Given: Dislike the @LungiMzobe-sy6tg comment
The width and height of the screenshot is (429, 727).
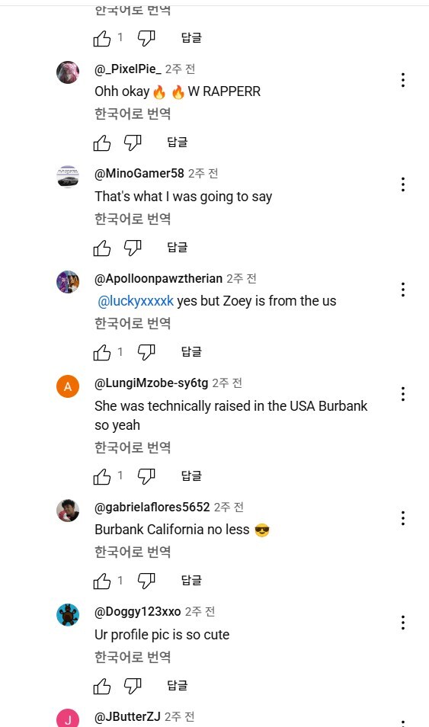Looking at the screenshot, I should pyautogui.click(x=146, y=476).
